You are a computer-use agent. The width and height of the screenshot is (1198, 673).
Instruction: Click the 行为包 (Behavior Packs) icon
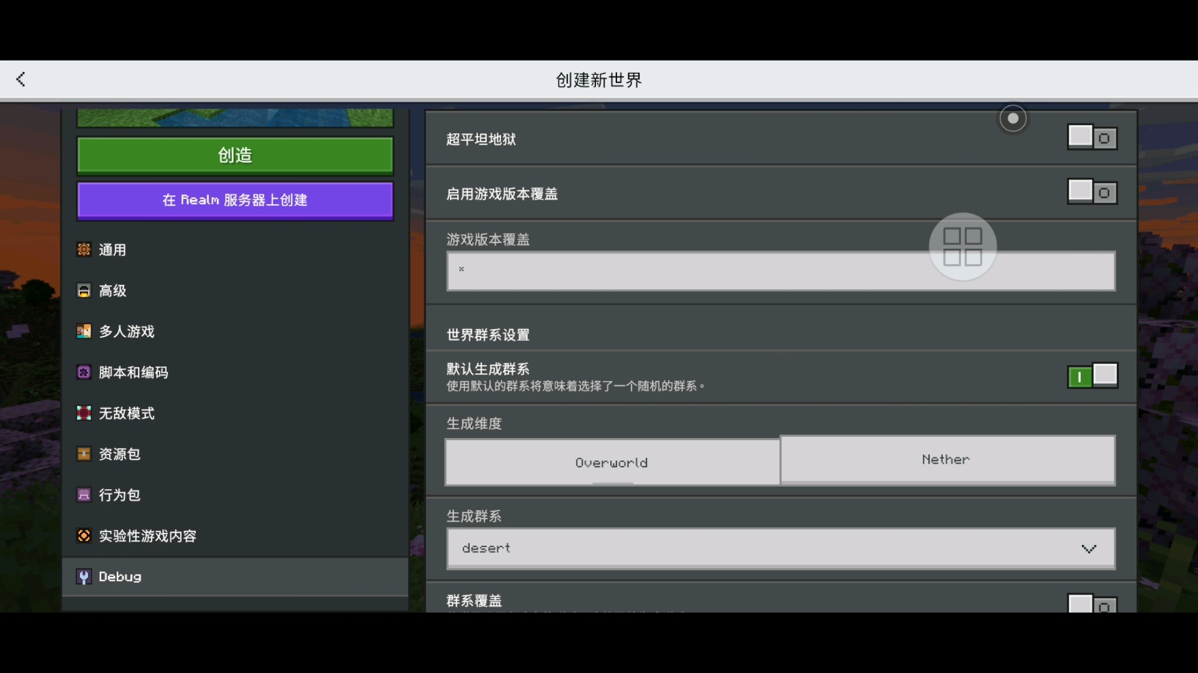point(83,495)
